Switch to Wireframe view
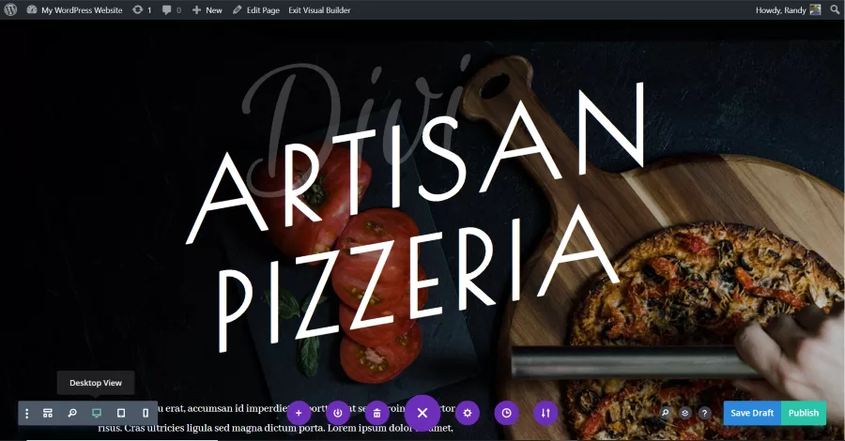The image size is (845, 441). (48, 413)
